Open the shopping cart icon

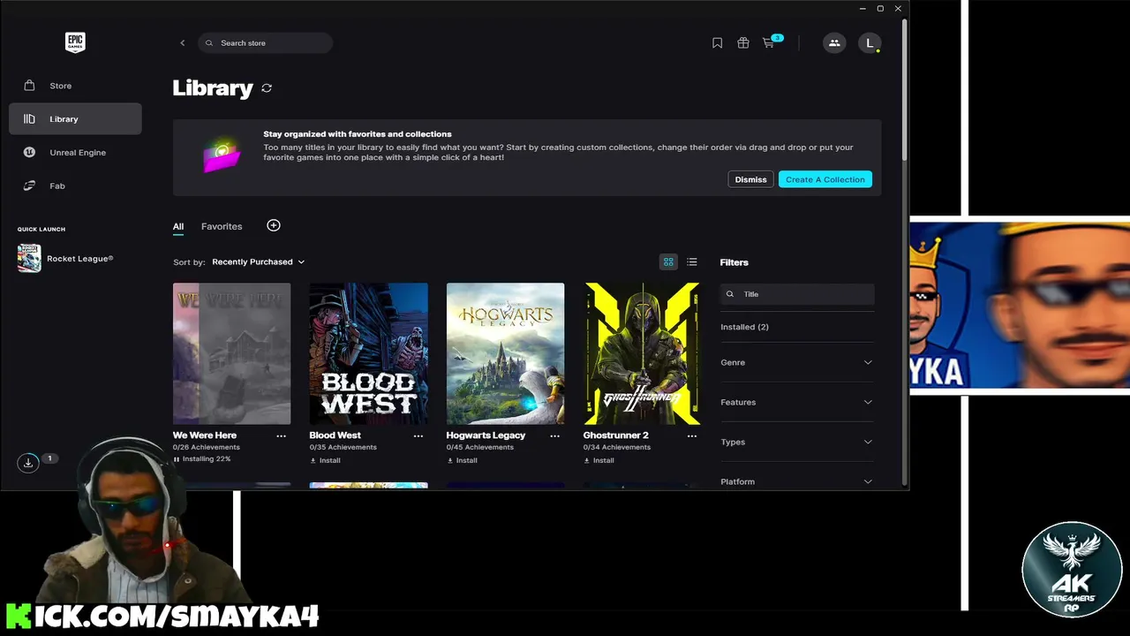coord(769,42)
